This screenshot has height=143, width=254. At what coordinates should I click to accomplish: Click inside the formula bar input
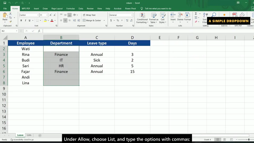(x=148, y=31)
